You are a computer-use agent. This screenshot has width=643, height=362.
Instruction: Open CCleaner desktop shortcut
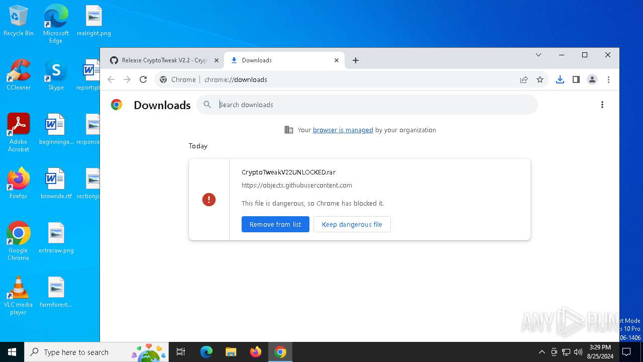(19, 75)
